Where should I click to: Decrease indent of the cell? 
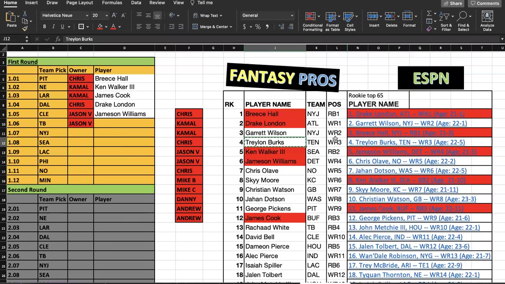point(172,26)
